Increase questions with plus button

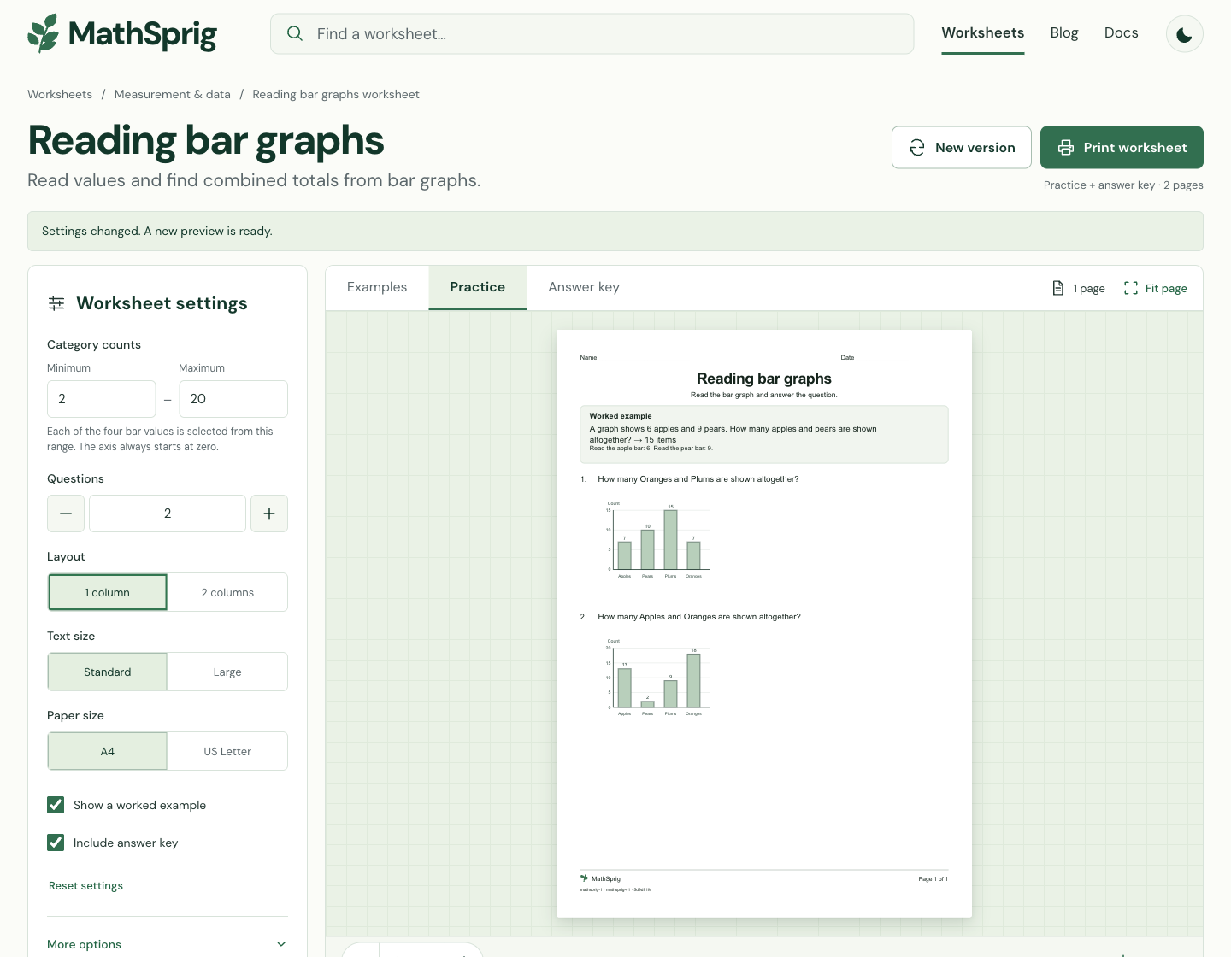coord(269,514)
